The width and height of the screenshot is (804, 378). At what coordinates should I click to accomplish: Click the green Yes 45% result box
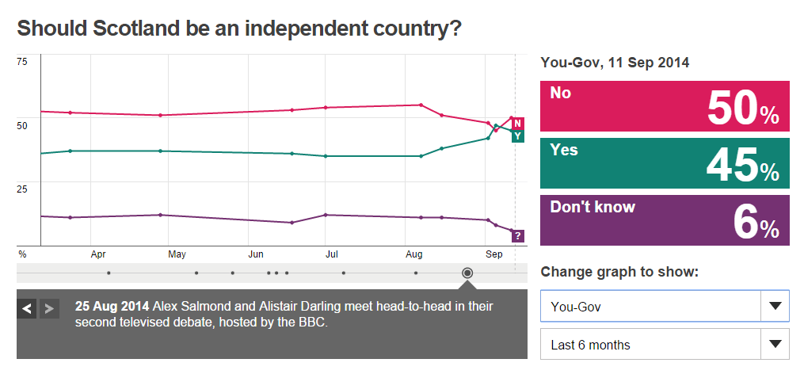pos(665,163)
